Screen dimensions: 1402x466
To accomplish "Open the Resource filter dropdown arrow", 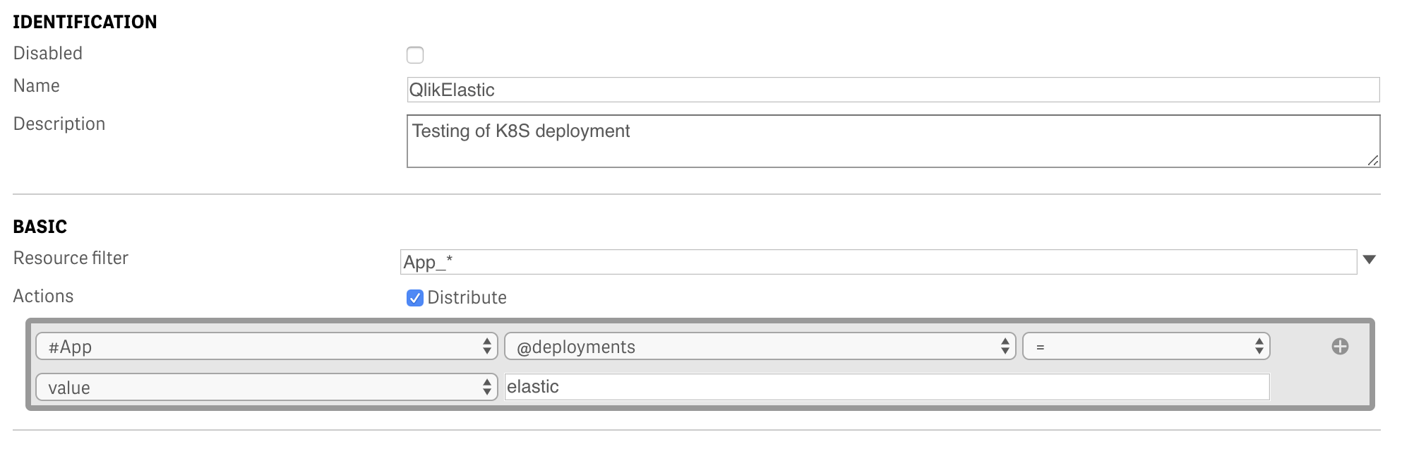I will point(1370,260).
